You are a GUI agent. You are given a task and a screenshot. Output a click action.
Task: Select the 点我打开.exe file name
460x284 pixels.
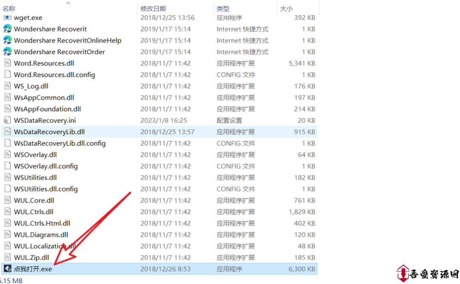[33, 269]
